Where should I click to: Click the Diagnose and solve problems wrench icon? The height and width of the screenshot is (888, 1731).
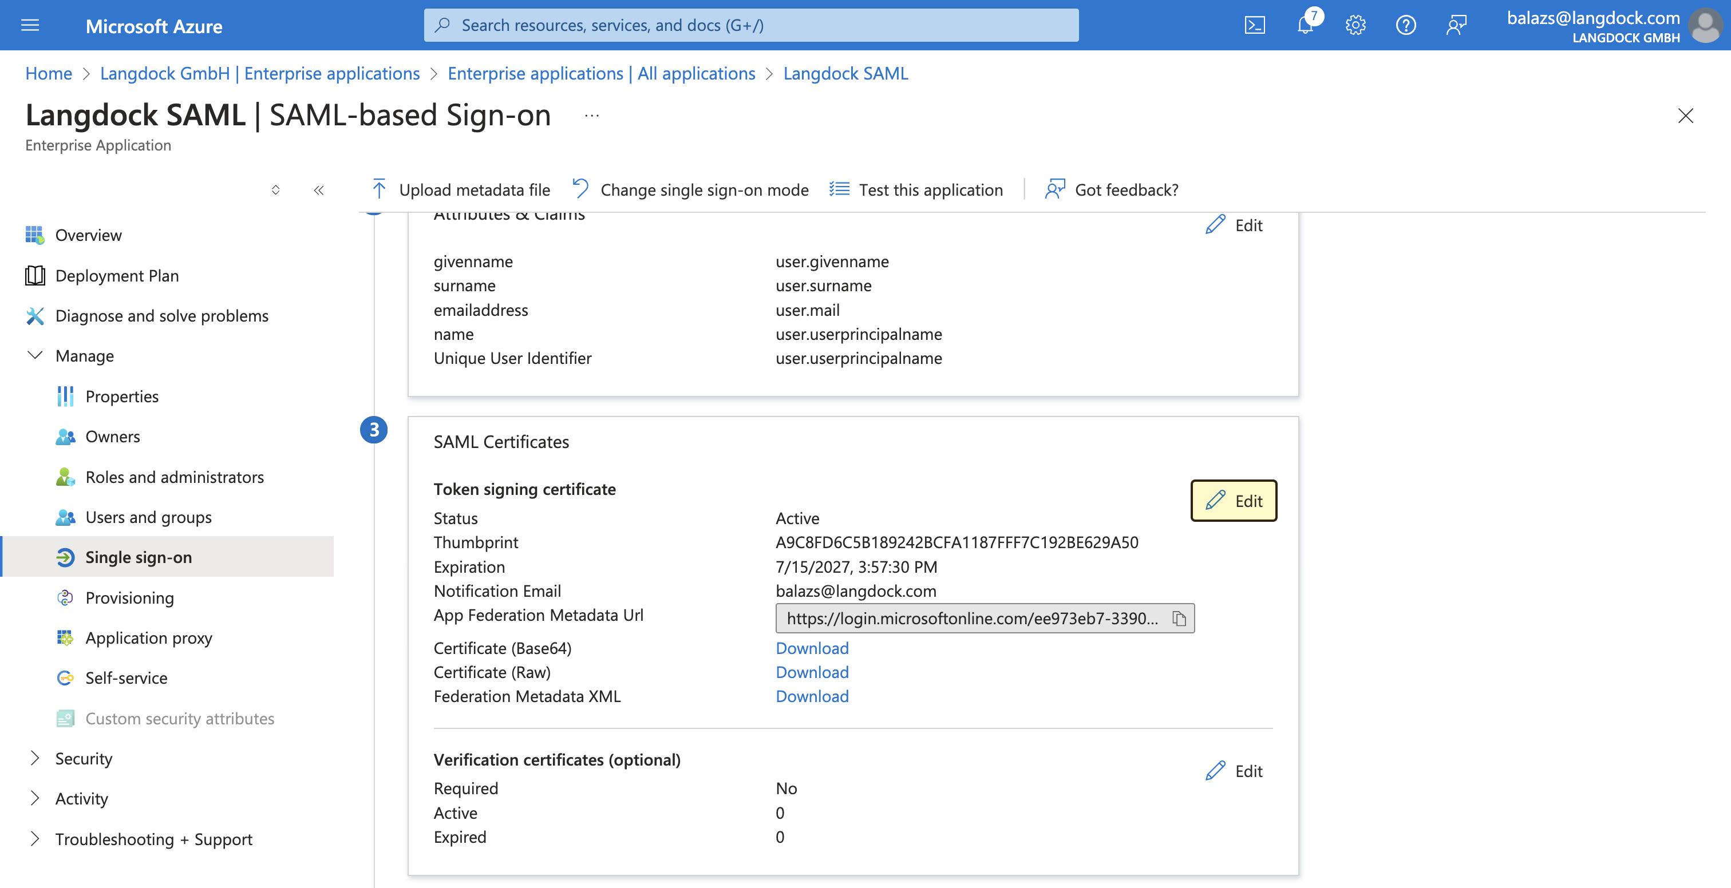pos(34,316)
